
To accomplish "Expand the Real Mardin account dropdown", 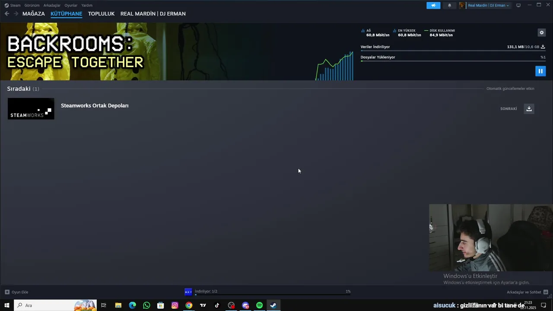I will 488,5.
